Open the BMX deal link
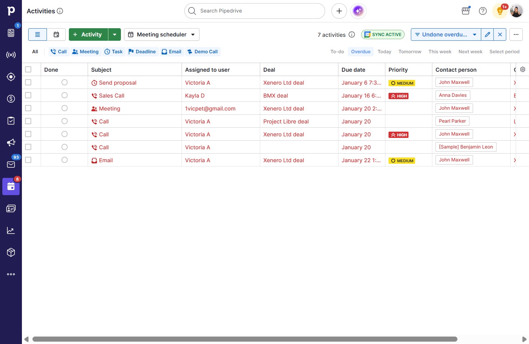Screen dimensions: 529x344 click(x=275, y=96)
